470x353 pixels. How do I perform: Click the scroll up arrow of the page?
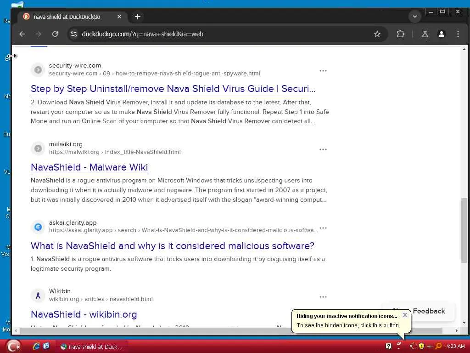pos(464,49)
